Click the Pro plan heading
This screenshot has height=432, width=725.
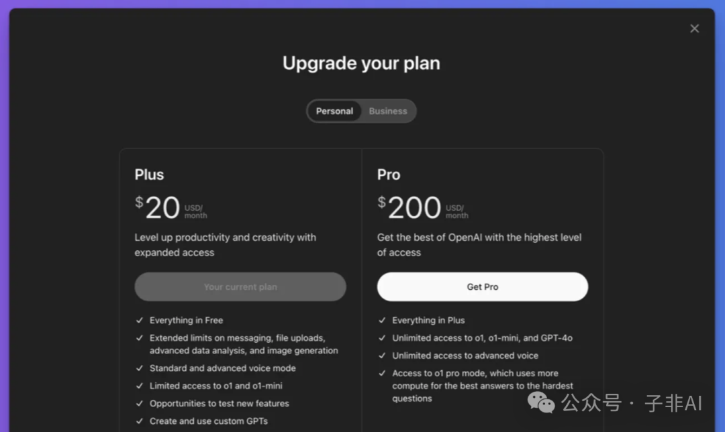point(389,175)
